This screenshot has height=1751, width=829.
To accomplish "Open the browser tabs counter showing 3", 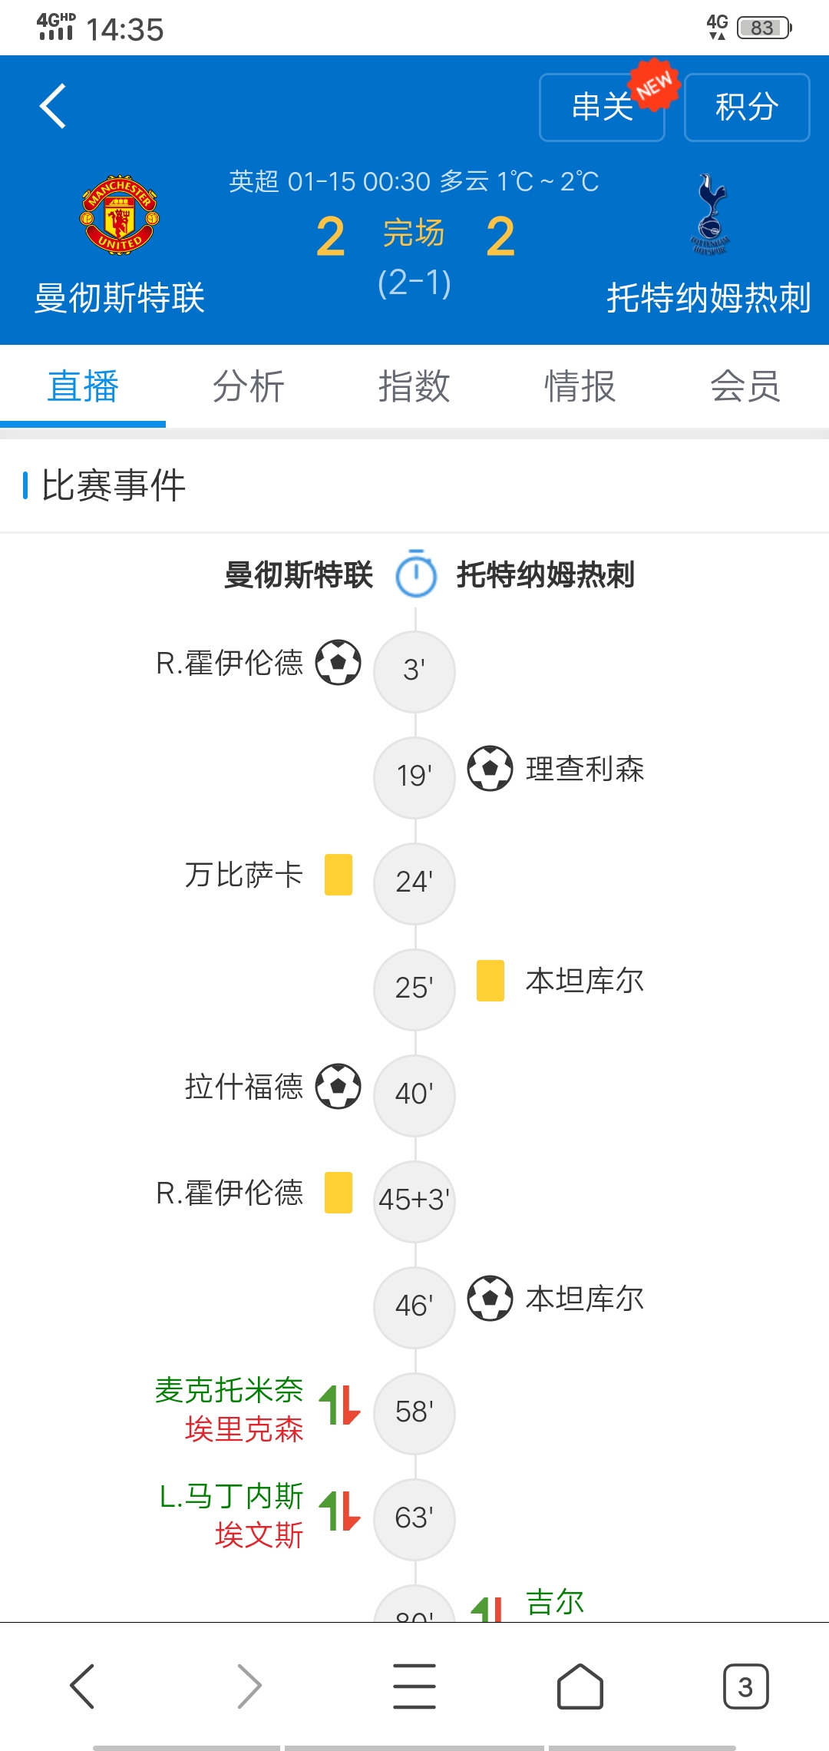I will click(x=745, y=1686).
